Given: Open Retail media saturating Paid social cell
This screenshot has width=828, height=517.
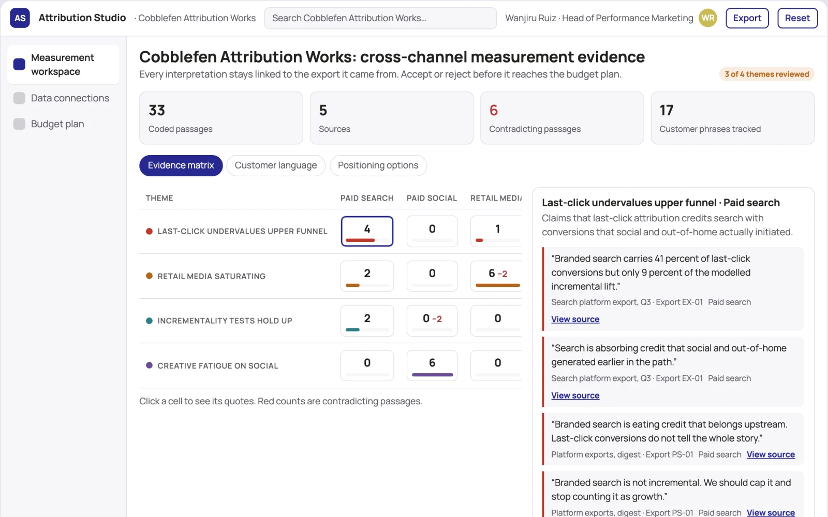Looking at the screenshot, I should 432,276.
